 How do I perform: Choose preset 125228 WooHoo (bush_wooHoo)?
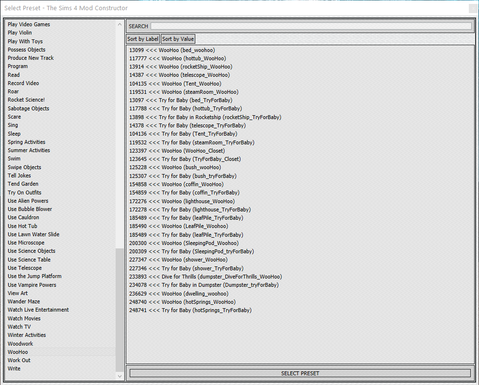pos(175,167)
